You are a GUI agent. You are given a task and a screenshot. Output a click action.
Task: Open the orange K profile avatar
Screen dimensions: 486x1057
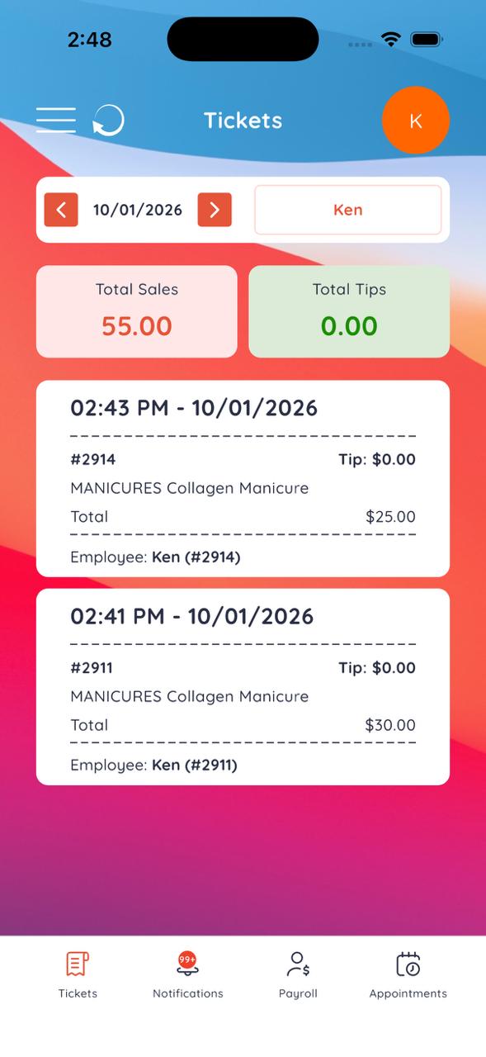pyautogui.click(x=416, y=121)
